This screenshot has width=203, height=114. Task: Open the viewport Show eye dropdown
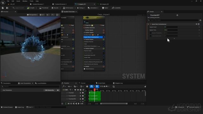pos(48,15)
